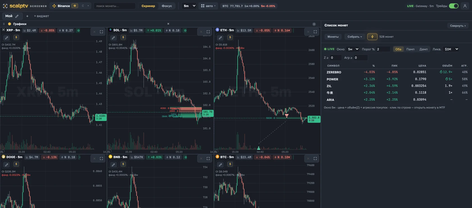Click the green indicator on XRP header
The width and height of the screenshot is (472, 208).
(78, 30)
